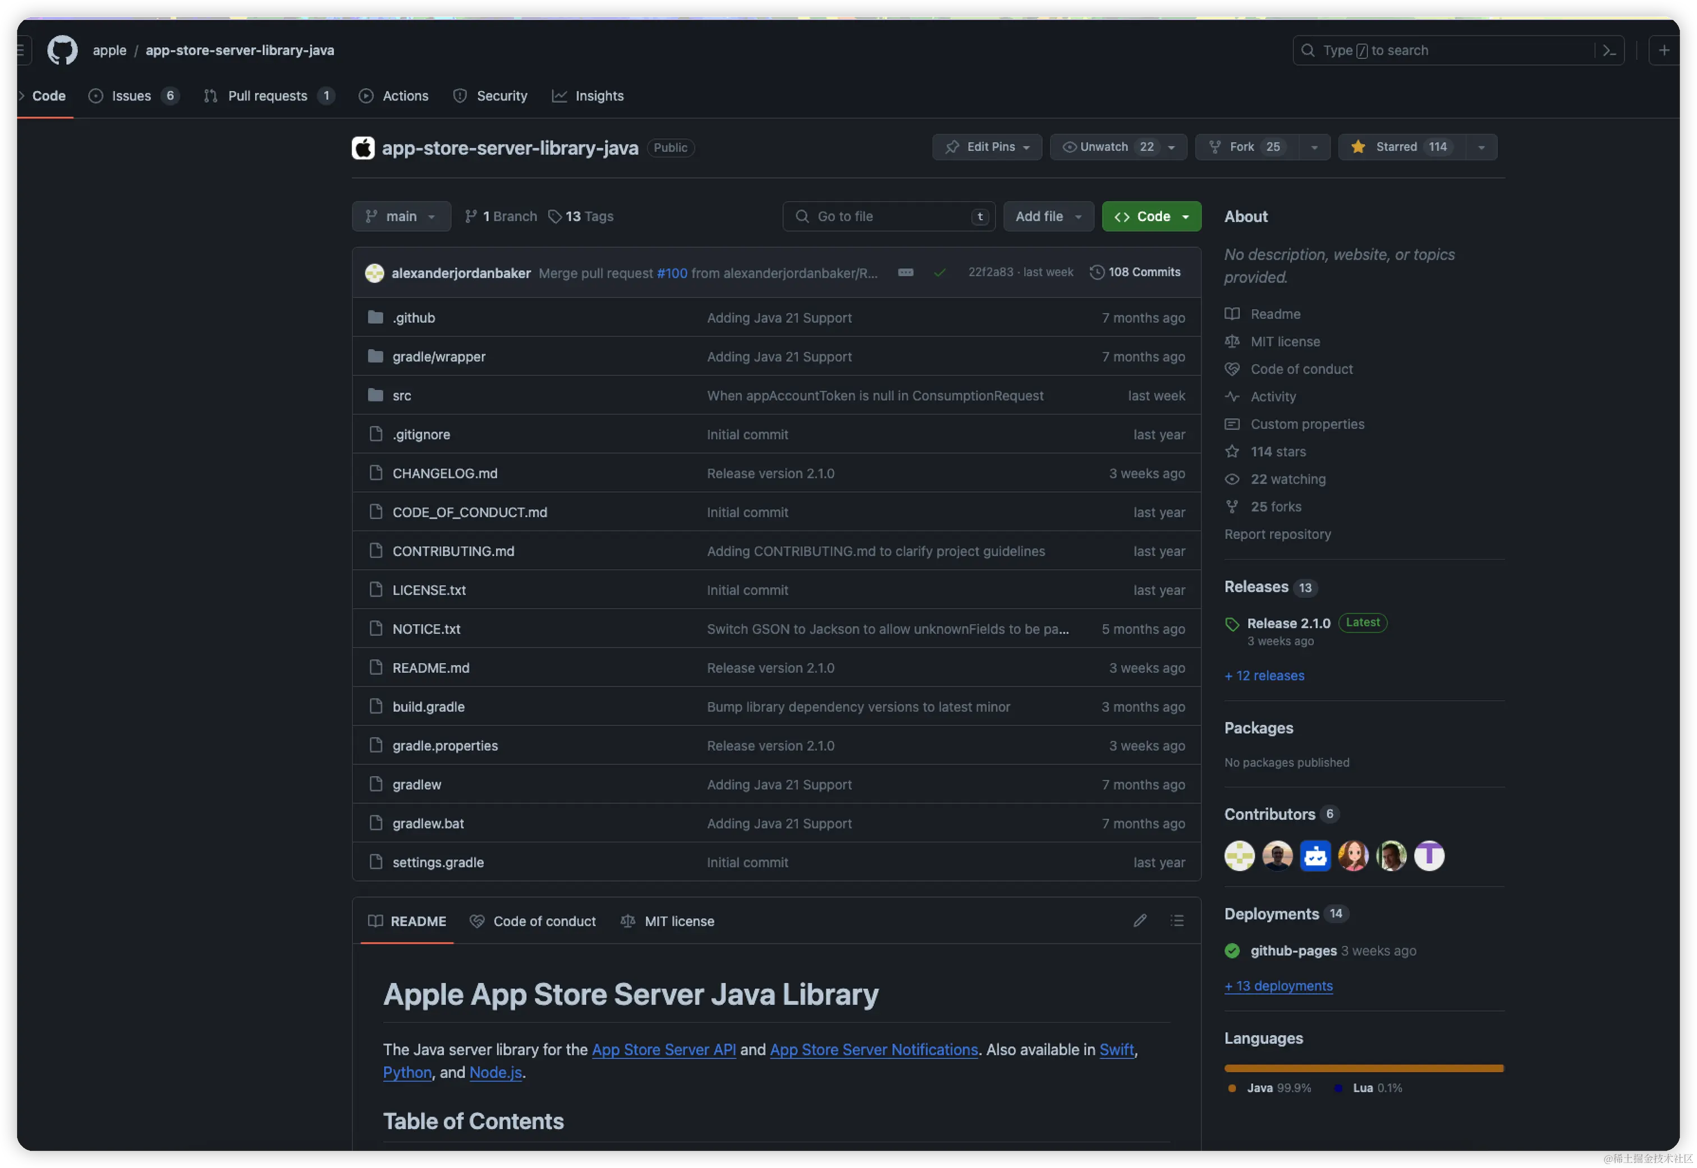
Task: Open the Unwatch notification options caret
Action: (1171, 147)
